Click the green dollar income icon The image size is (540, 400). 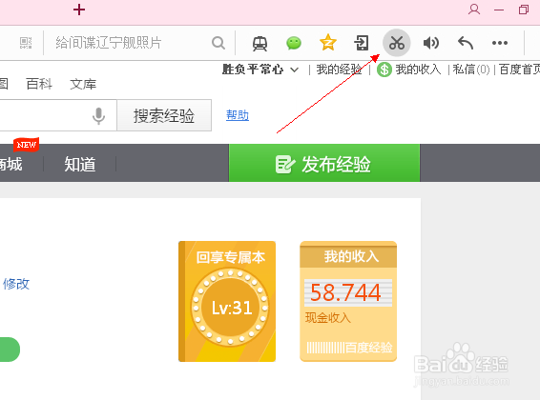pos(384,70)
